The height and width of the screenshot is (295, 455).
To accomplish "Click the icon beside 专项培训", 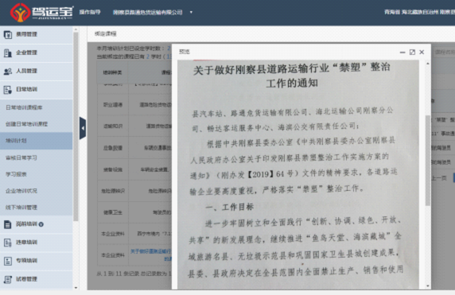I will (x=7, y=261).
